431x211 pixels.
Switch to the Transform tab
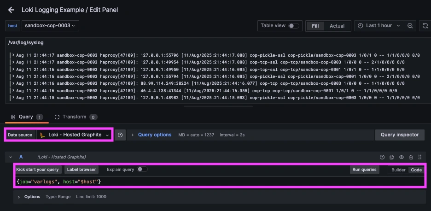76,117
